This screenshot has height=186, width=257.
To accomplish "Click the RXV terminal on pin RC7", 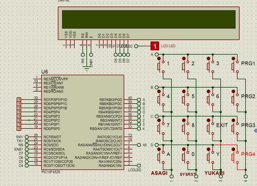I will tap(27, 137).
